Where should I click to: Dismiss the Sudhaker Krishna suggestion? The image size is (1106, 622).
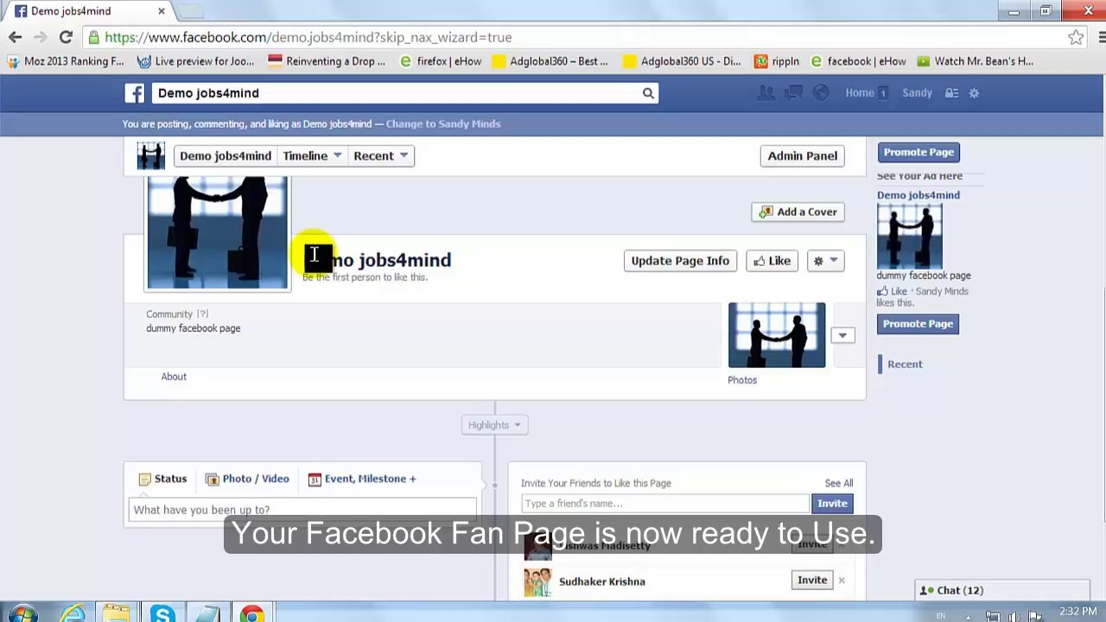pyautogui.click(x=842, y=581)
